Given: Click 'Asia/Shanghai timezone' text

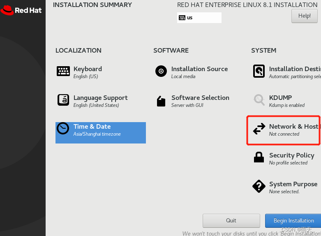Looking at the screenshot, I should [x=97, y=134].
